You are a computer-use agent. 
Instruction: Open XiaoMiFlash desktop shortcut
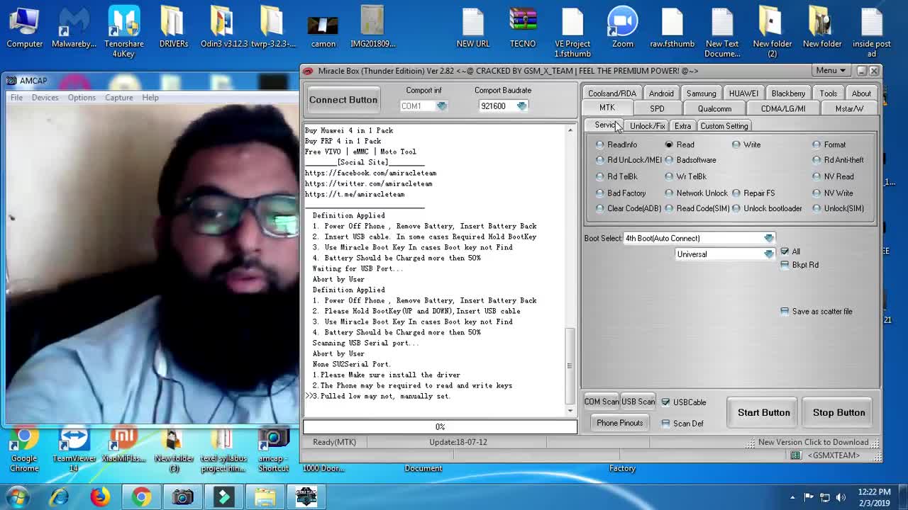123,446
